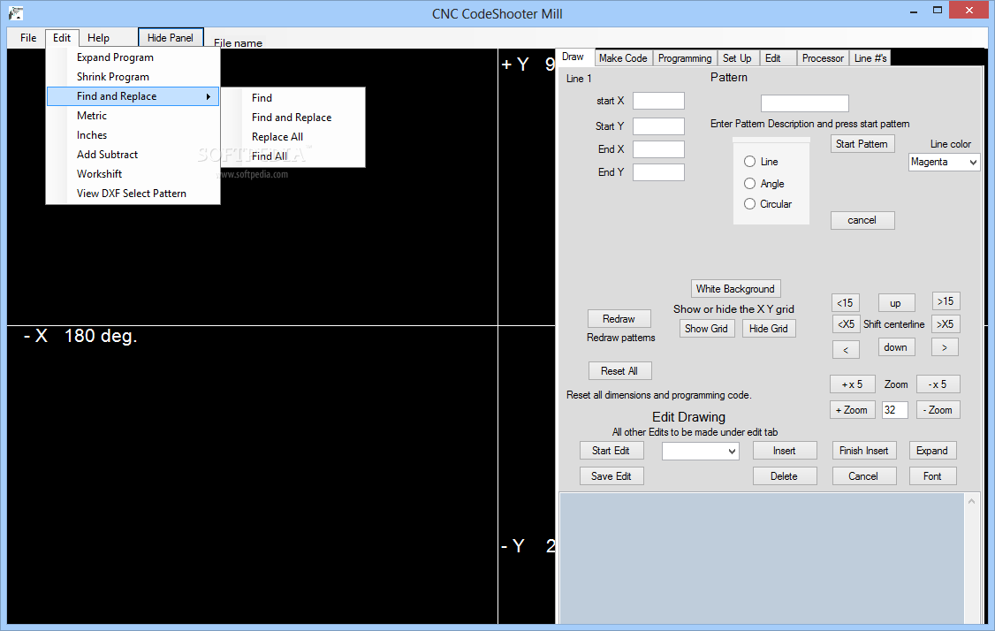Open the Help menu

98,37
